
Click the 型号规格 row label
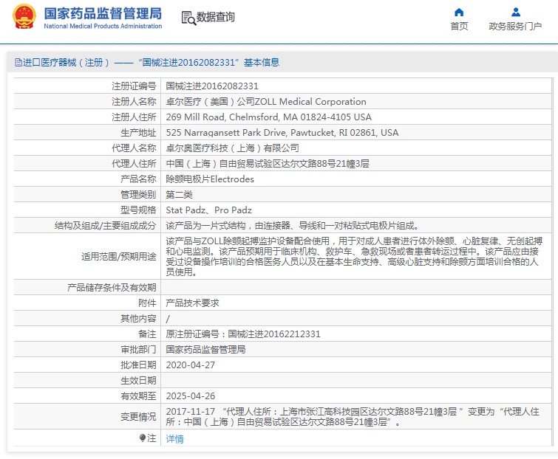pos(138,210)
